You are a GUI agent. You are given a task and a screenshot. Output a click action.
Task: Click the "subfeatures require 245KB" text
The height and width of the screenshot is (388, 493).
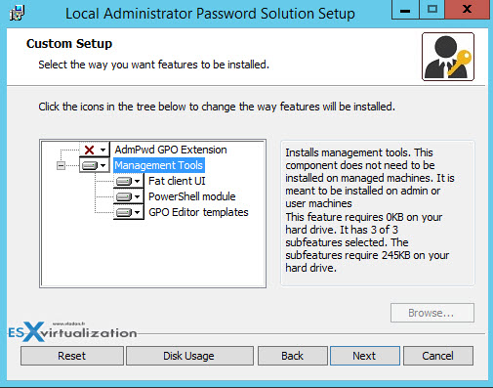[x=367, y=255]
